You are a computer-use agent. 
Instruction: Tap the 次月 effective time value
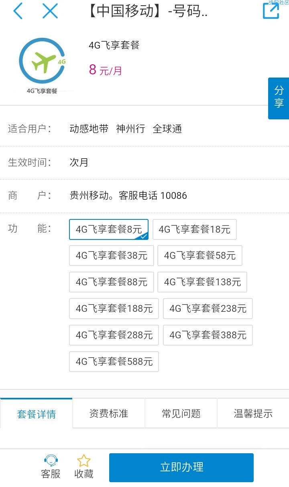[x=79, y=163]
